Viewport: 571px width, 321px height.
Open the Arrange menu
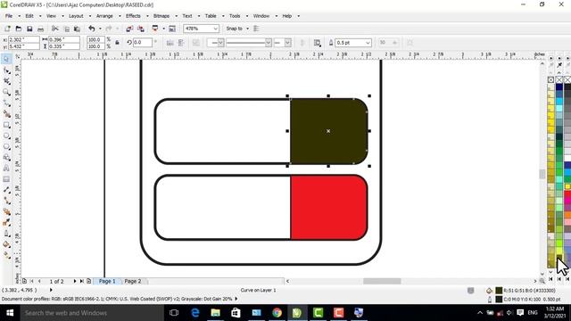click(104, 16)
